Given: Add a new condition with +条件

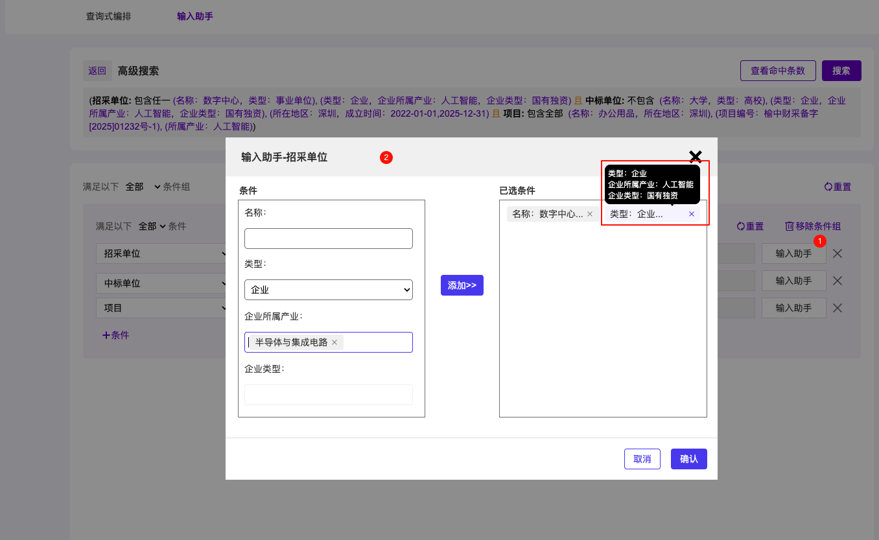Looking at the screenshot, I should 115,335.
